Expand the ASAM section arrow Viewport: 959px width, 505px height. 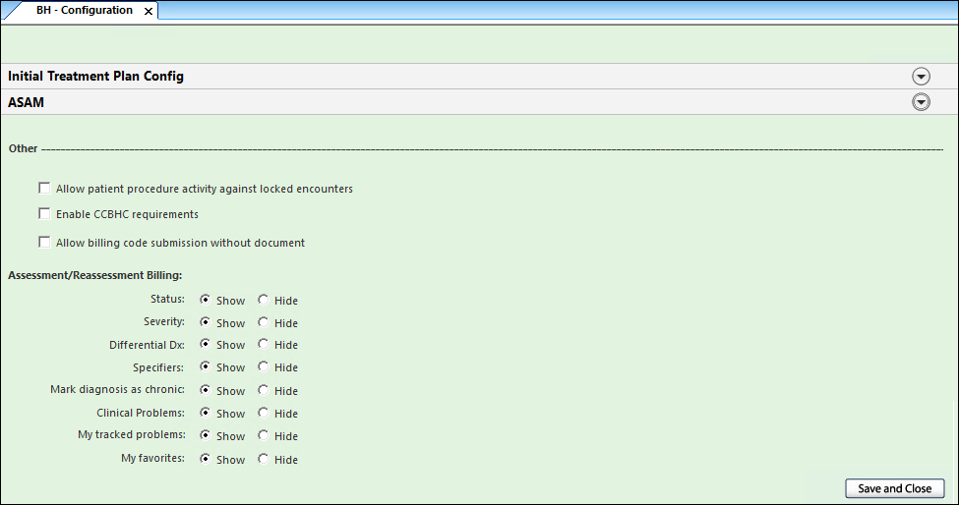[921, 102]
